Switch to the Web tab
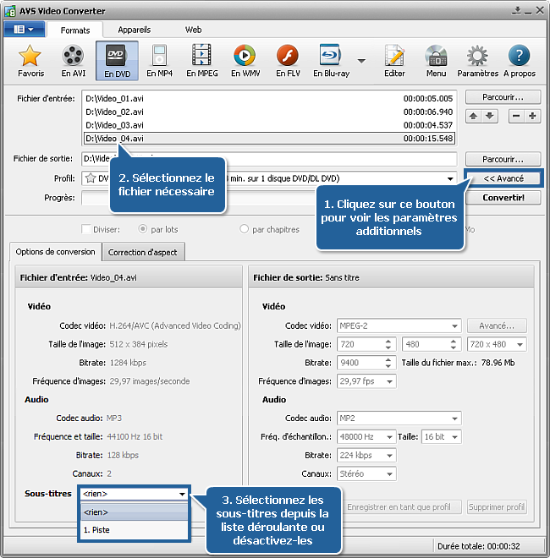Screen dimensions: 550x558 [194, 30]
